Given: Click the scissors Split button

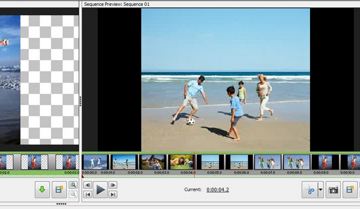Looking at the screenshot, I should [310, 189].
